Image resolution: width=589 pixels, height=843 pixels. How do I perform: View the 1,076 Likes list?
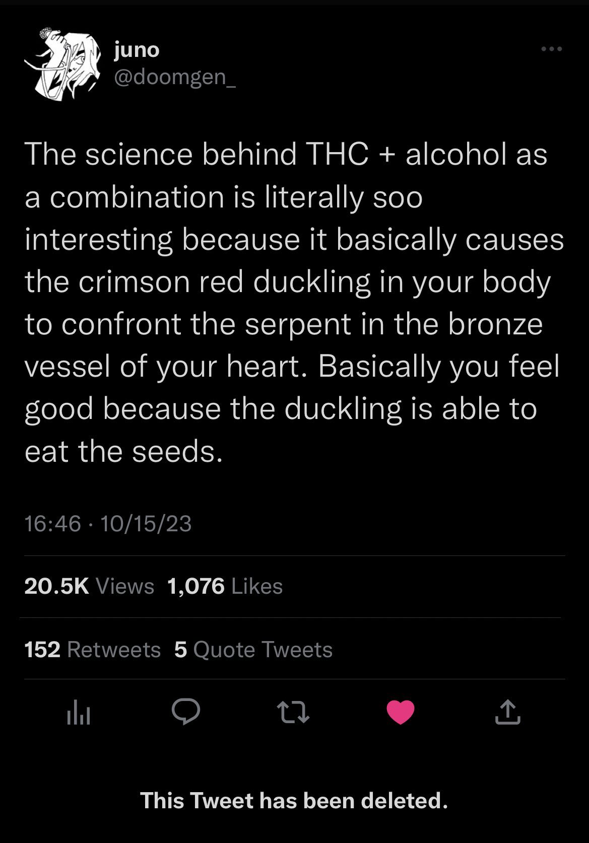click(x=225, y=586)
